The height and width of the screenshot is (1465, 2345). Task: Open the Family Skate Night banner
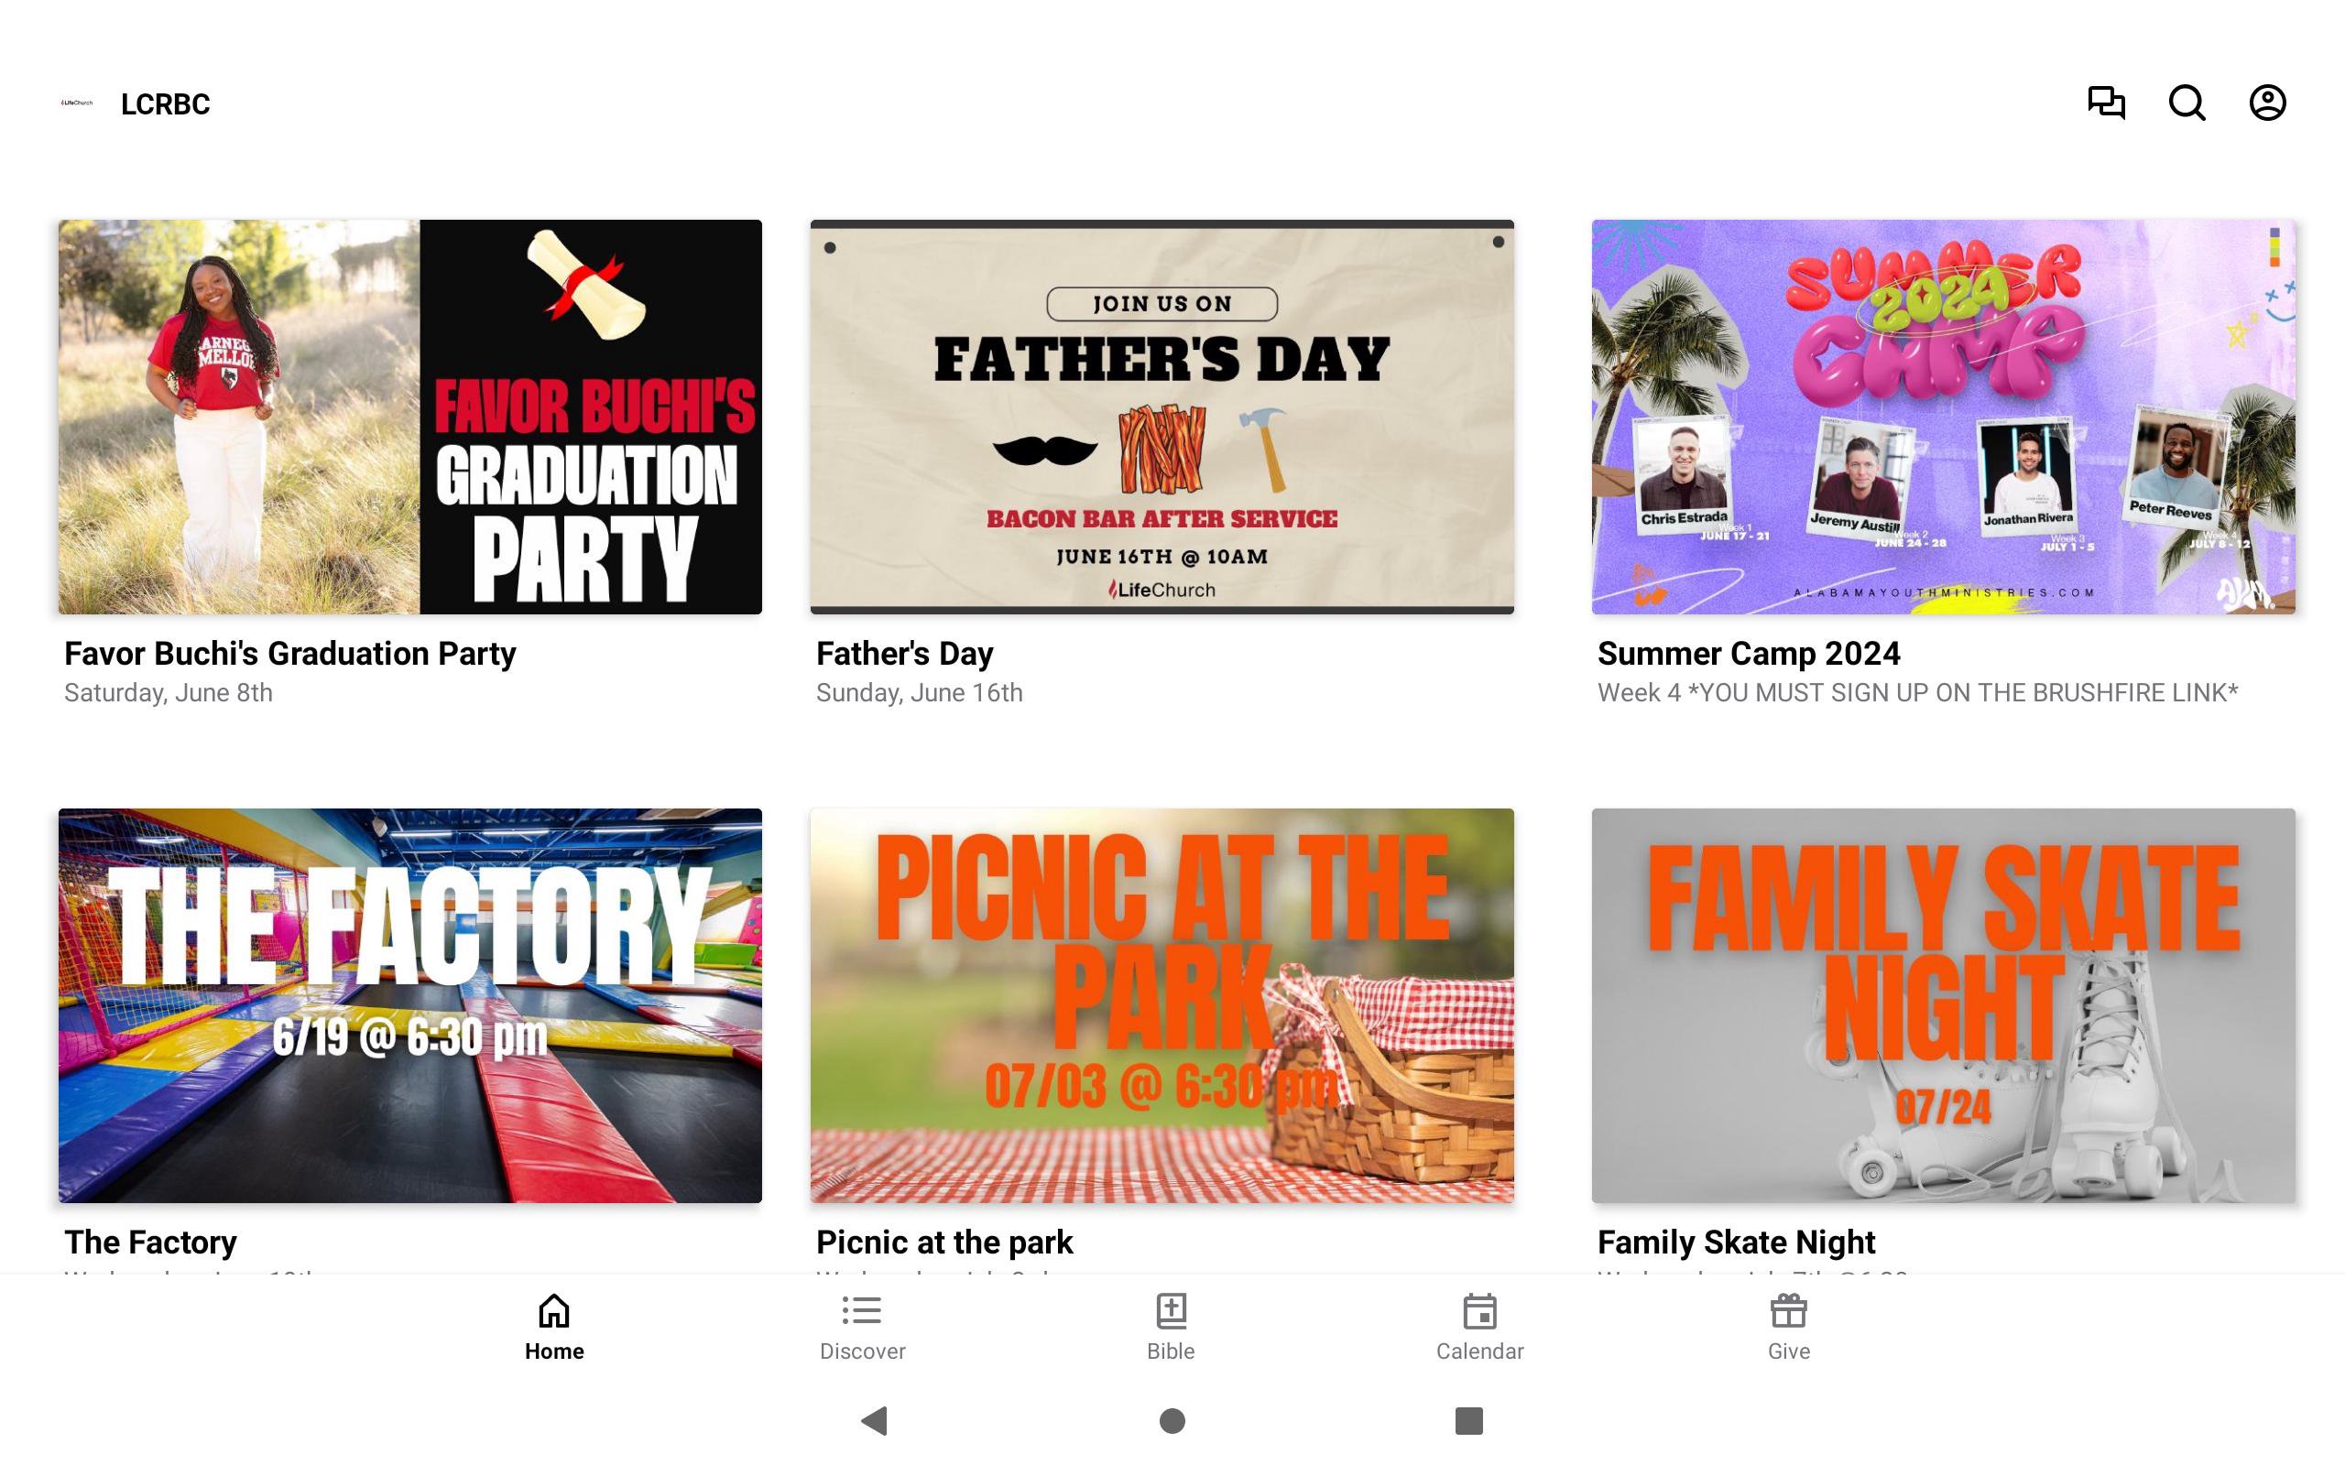click(x=1943, y=1005)
